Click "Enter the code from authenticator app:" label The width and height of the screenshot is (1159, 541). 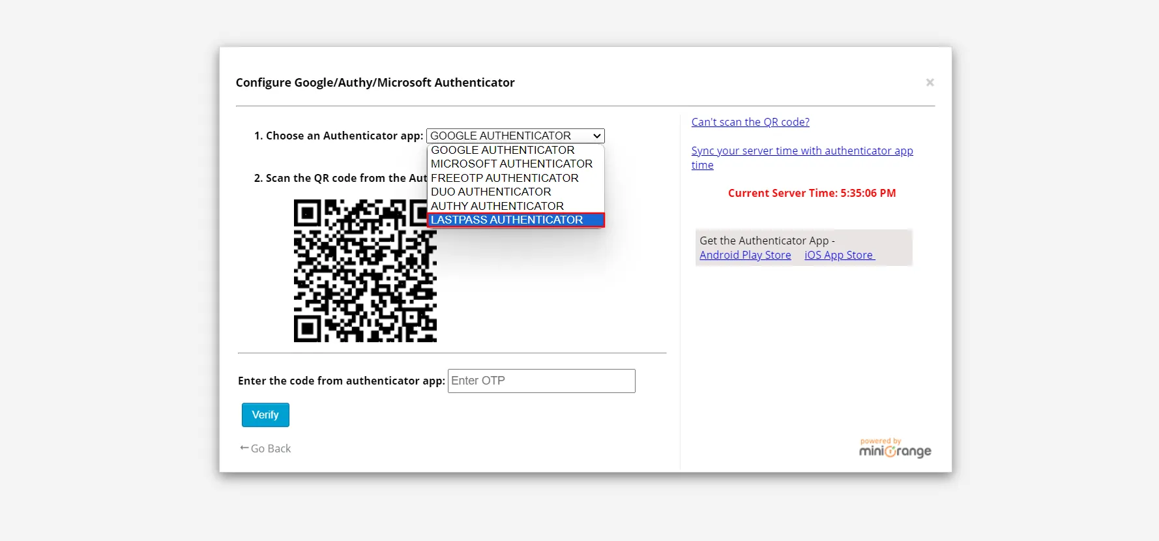pos(341,381)
